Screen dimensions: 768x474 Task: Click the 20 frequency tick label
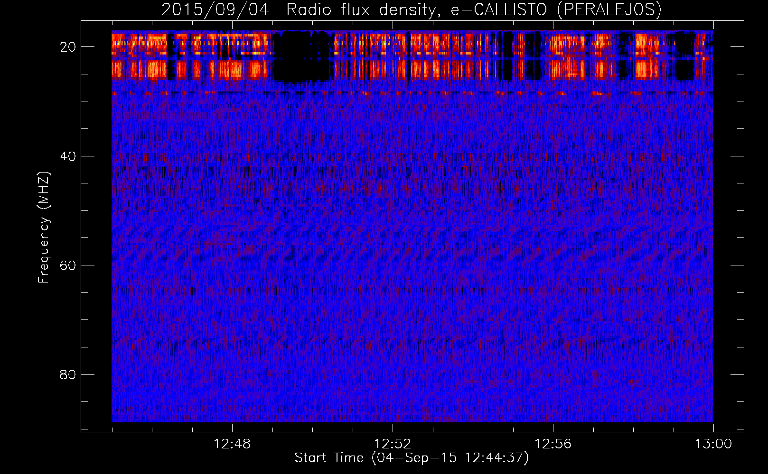[68, 47]
